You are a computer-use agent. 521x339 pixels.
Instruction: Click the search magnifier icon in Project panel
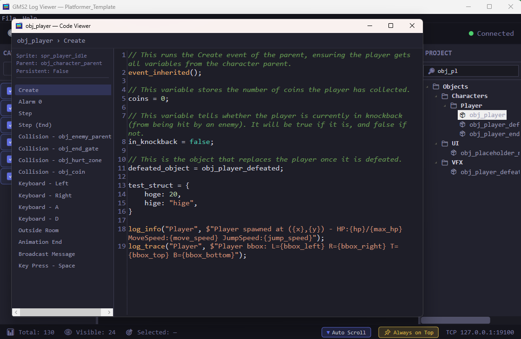(431, 71)
